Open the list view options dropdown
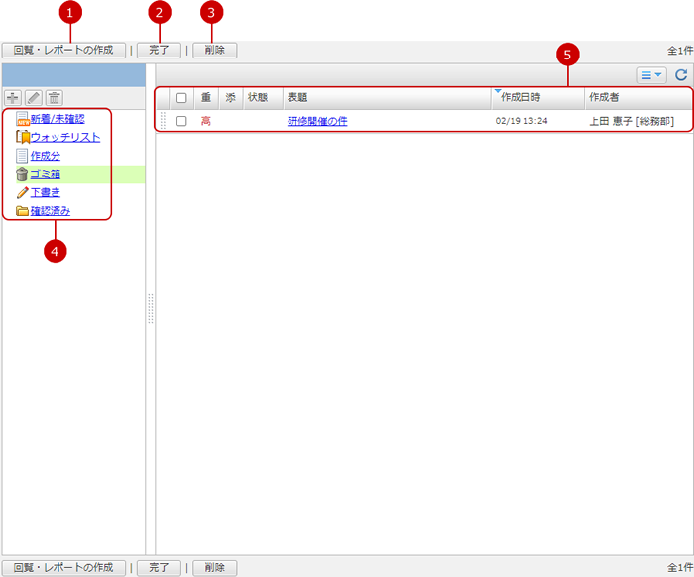Screen dimensions: 694x577 651,74
